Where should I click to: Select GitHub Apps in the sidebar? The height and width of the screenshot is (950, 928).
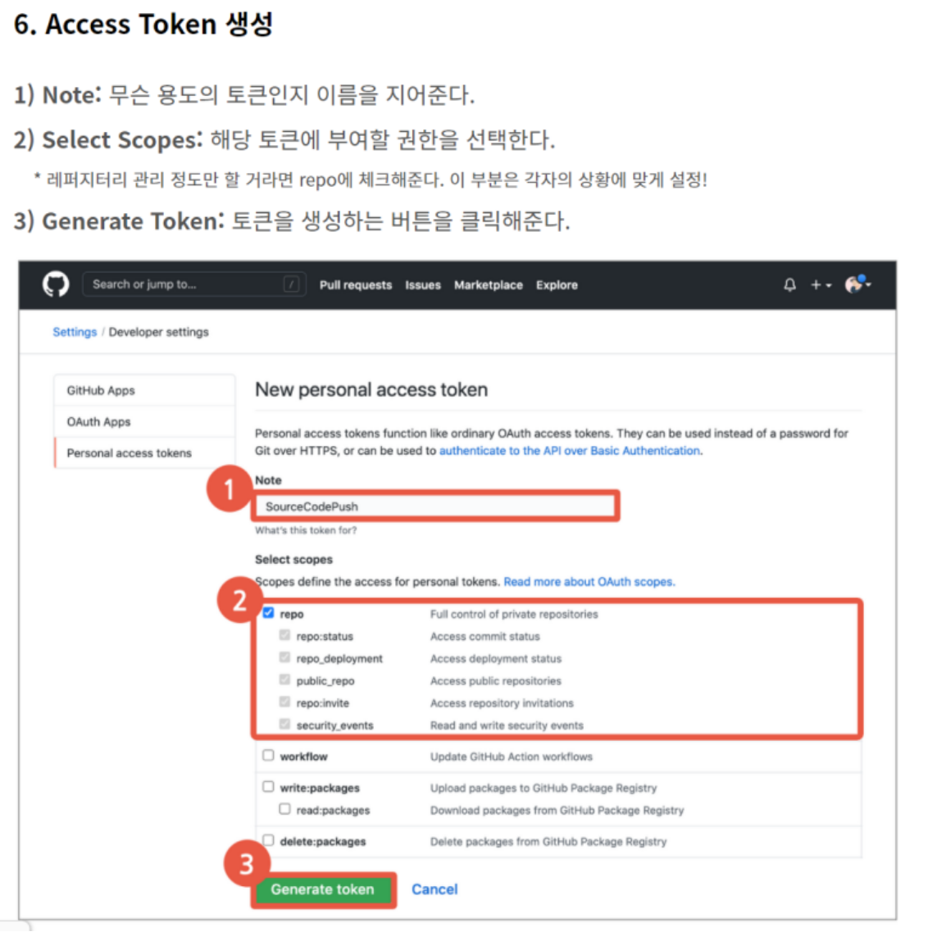[99, 390]
